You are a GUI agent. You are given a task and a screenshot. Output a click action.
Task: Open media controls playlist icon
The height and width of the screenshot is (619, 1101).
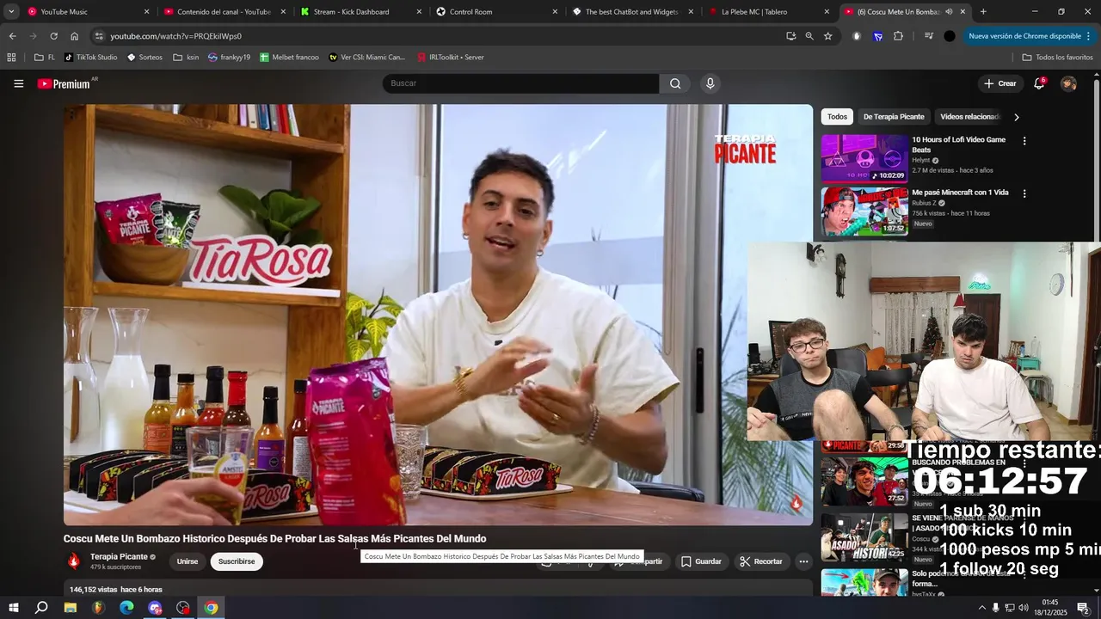929,36
